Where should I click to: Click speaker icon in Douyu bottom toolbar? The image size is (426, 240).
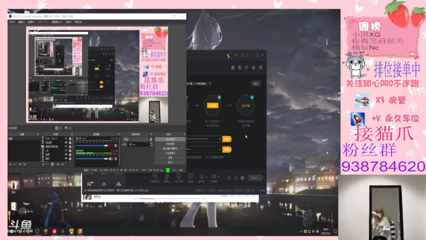click(214, 177)
